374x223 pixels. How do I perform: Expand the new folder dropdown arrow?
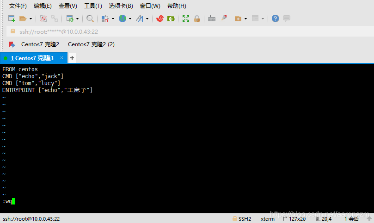click(x=245, y=19)
